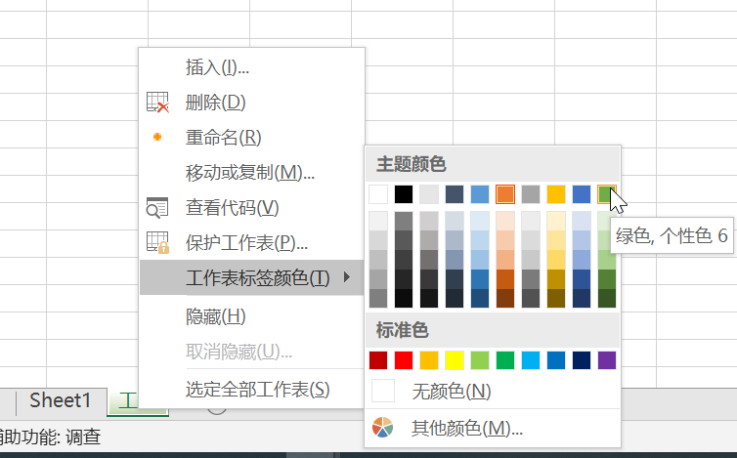The image size is (737, 458).
Task: Select light green standard color swatch
Action: pos(480,360)
